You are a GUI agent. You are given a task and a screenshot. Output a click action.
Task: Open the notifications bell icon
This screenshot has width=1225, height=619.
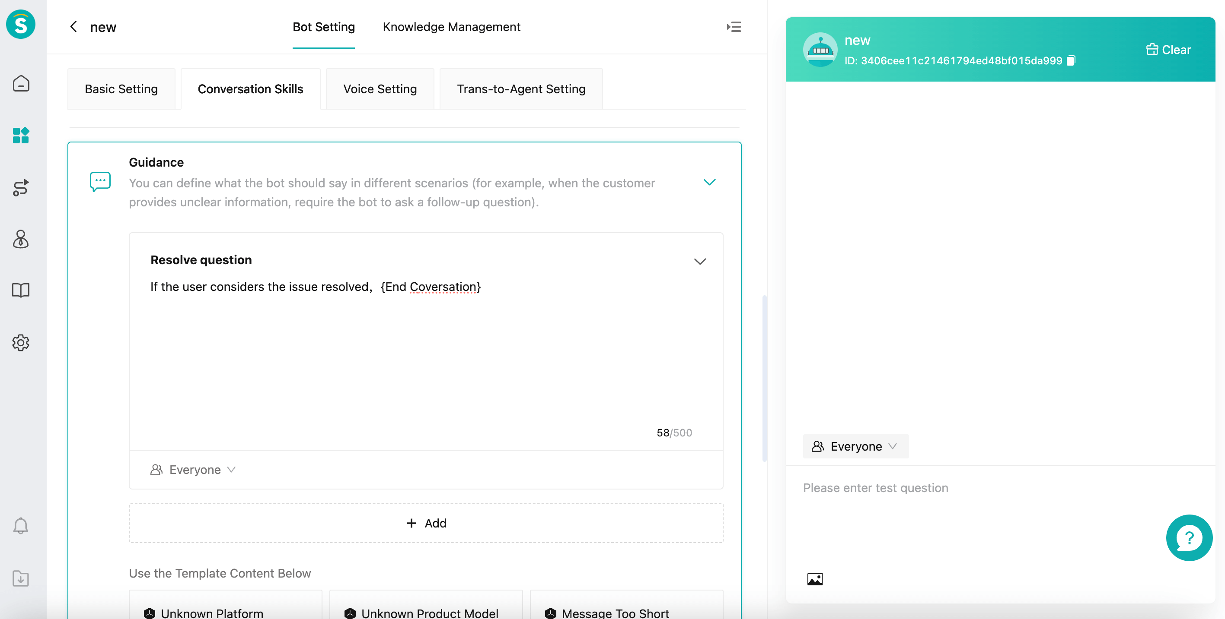pyautogui.click(x=21, y=525)
